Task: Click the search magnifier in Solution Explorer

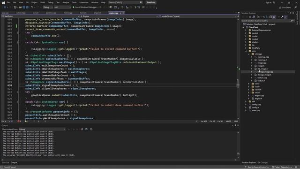Action: (292, 21)
